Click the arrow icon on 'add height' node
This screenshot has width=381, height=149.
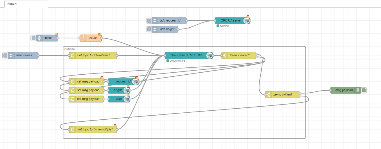click(x=155, y=29)
